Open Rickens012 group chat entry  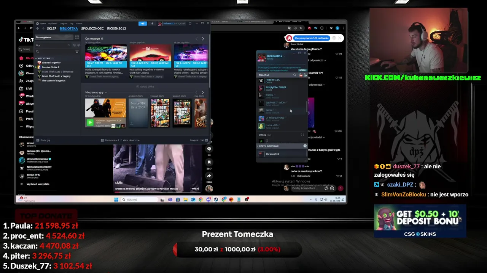point(282,154)
